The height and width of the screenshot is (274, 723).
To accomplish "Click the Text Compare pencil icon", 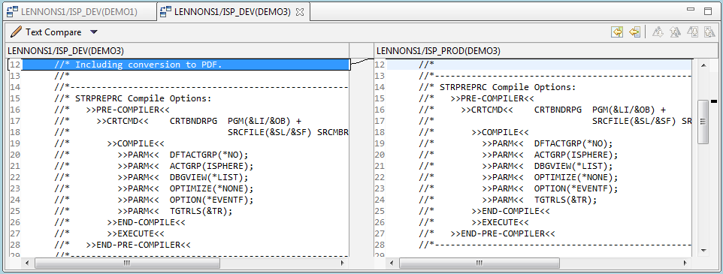I will point(16,32).
